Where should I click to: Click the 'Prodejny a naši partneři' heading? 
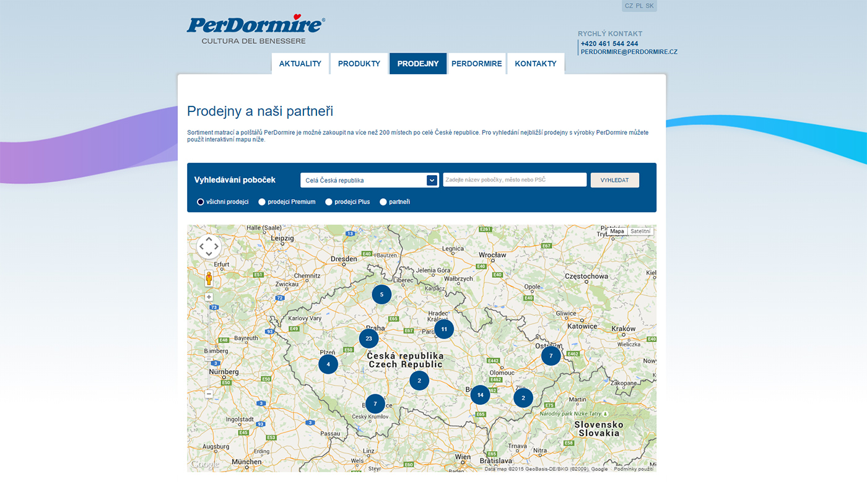click(x=260, y=111)
